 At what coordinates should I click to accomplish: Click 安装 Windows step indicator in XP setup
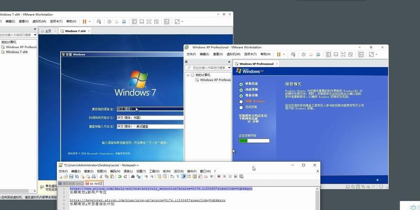241,101
